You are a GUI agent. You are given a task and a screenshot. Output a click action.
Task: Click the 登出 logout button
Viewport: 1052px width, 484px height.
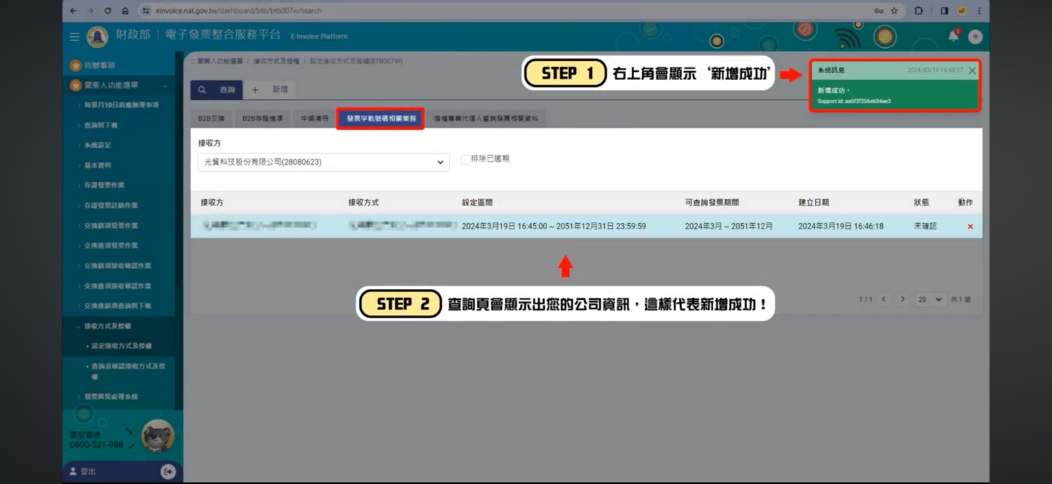(88, 472)
